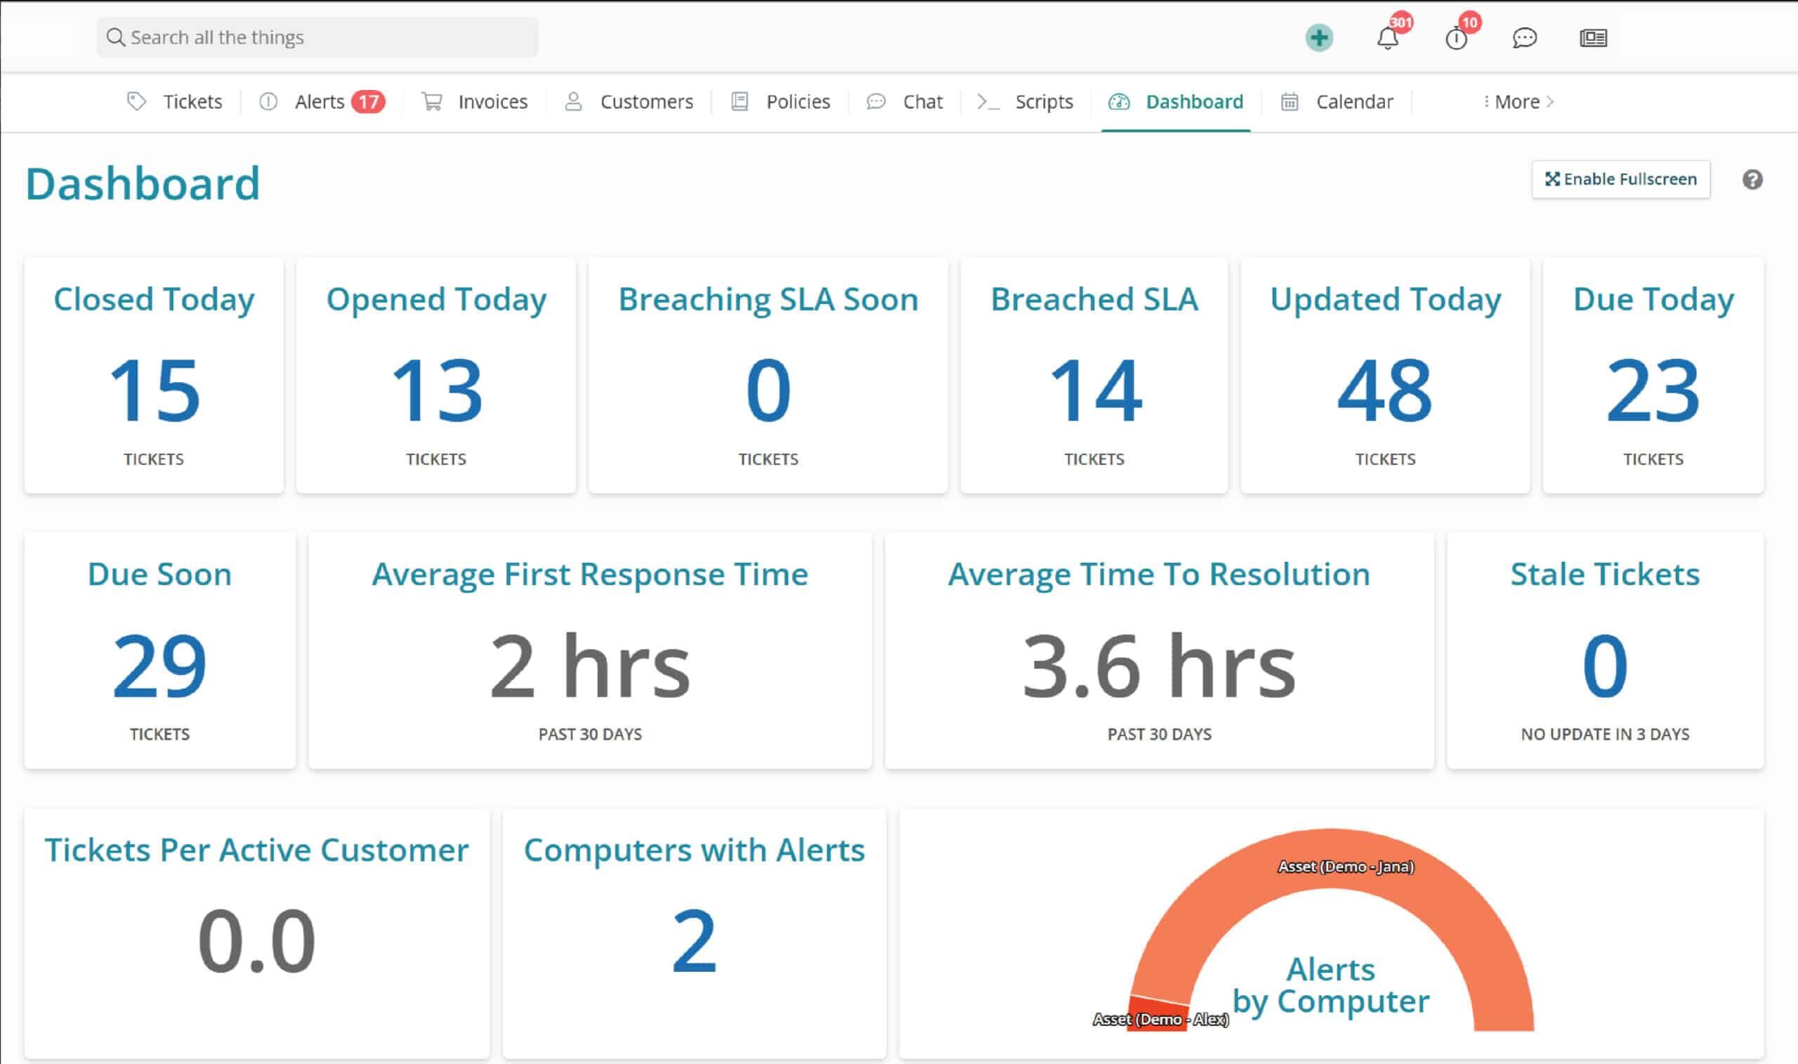Go to the Invoices tab

492,102
